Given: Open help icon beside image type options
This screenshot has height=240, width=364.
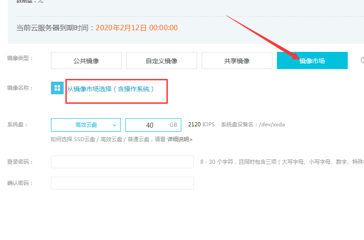Looking at the screenshot, I should point(362,60).
